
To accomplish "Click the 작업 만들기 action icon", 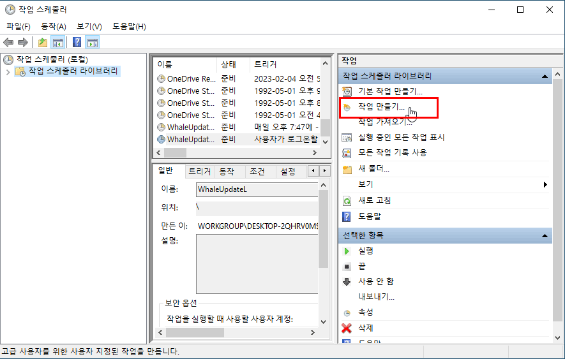I will 347,107.
